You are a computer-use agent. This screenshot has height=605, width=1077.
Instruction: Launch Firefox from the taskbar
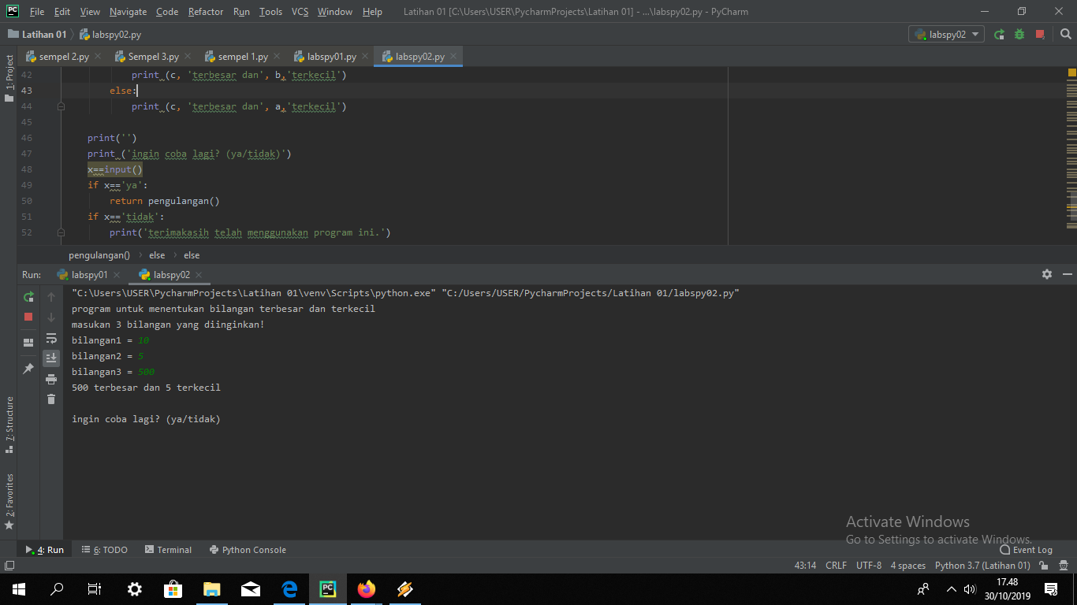(x=366, y=589)
